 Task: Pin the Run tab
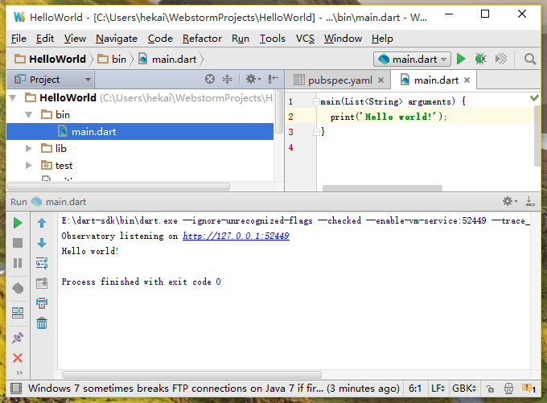coord(18,337)
